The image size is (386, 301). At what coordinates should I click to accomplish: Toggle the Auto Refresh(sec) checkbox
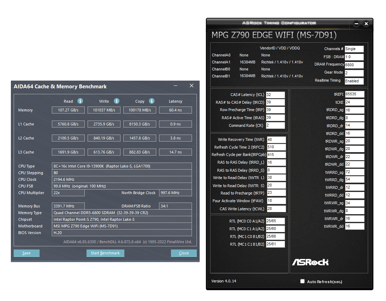(x=302, y=281)
